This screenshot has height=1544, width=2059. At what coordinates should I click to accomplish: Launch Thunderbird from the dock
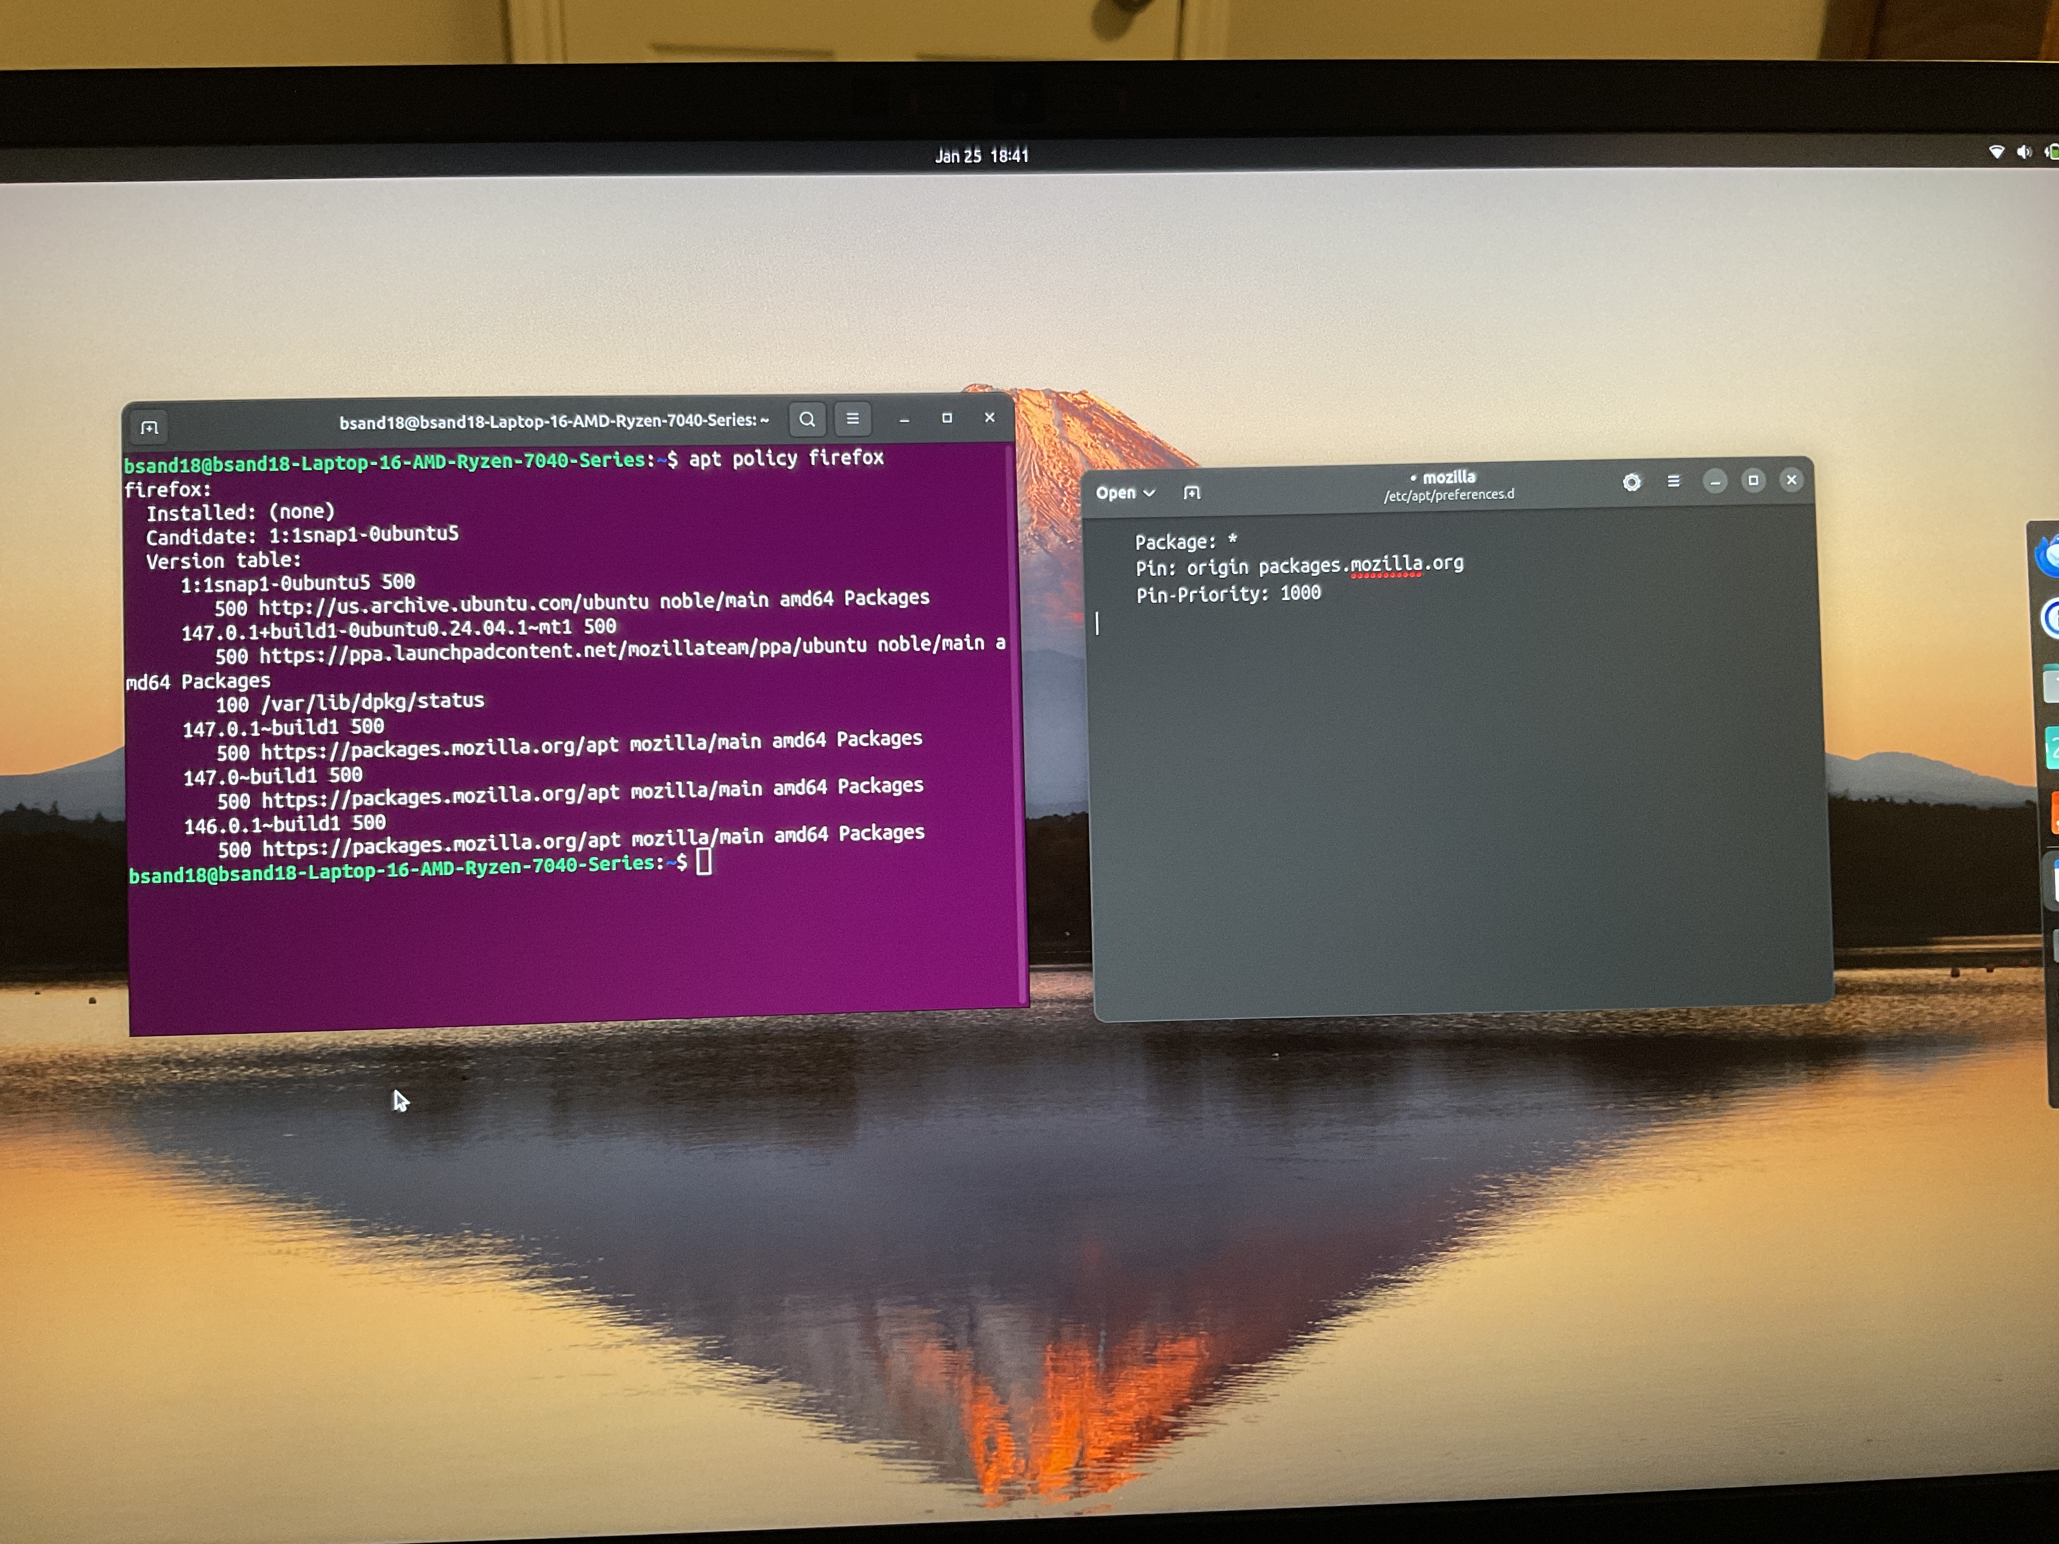[2048, 557]
